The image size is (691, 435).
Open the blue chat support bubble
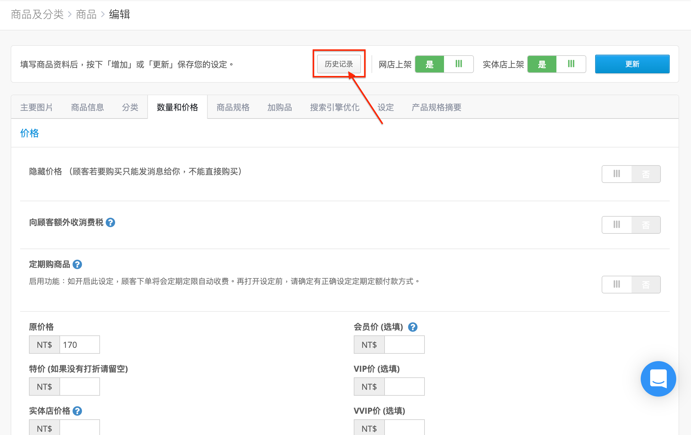[658, 379]
